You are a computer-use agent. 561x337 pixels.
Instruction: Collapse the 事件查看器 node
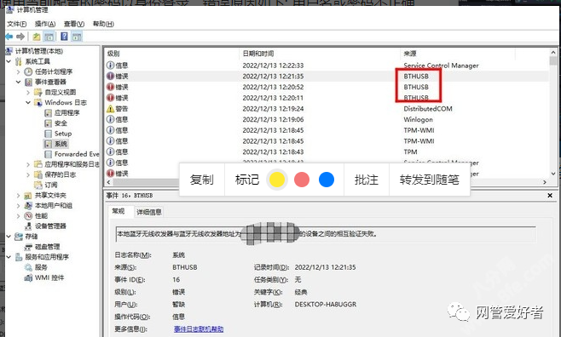click(18, 82)
